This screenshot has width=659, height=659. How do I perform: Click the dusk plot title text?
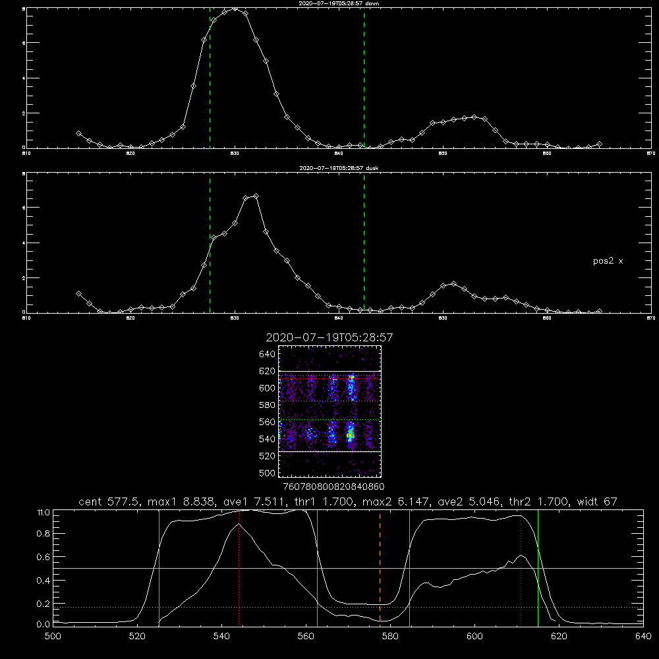[x=338, y=168]
